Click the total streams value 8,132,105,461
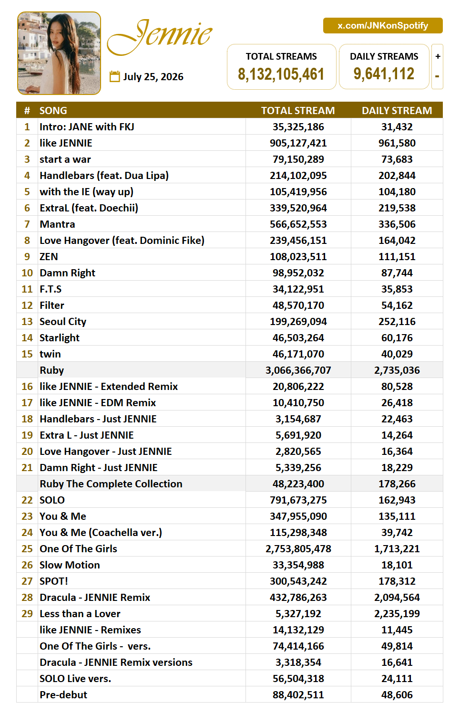460x715 pixels. [x=281, y=74]
